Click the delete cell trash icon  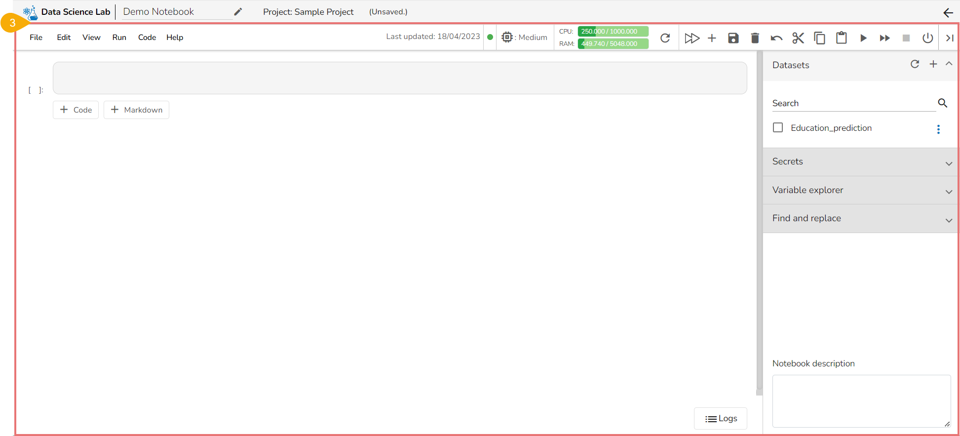[755, 38]
